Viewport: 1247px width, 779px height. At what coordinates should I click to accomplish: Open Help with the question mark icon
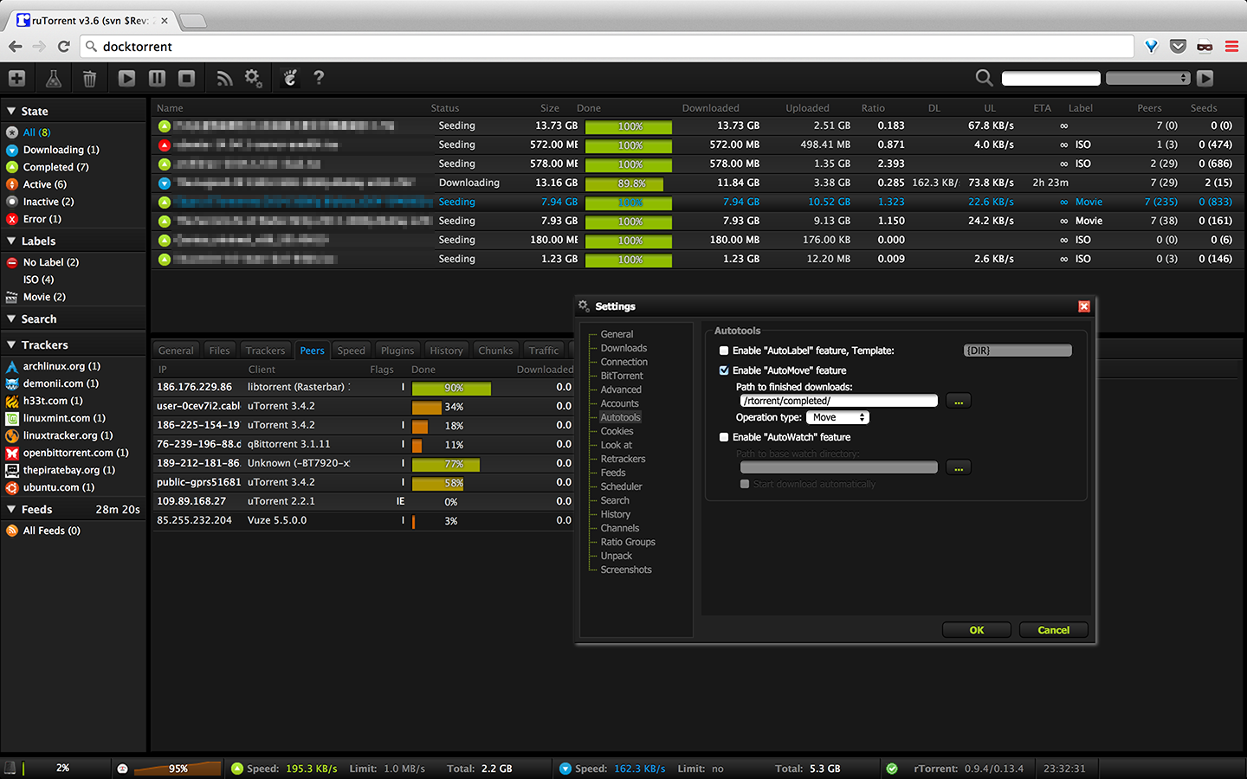(319, 78)
